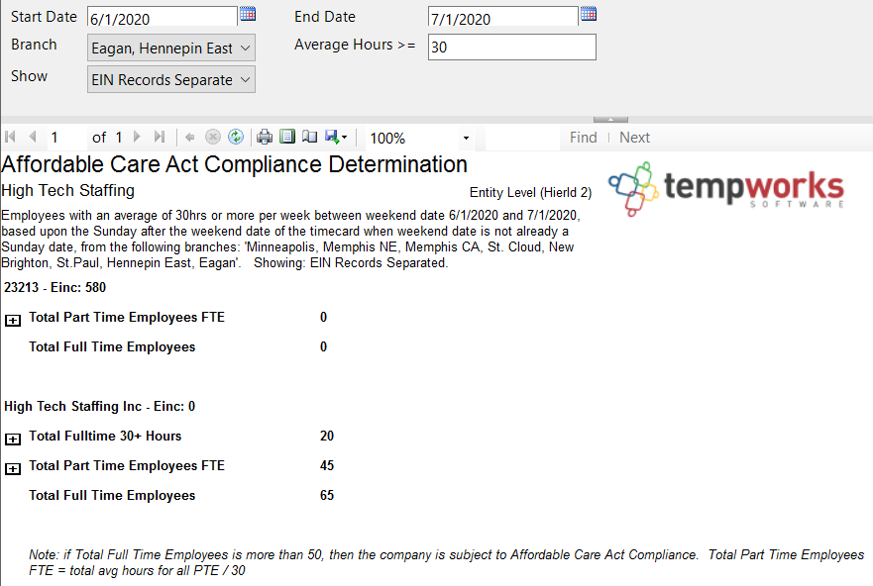Switch to print layout view

tap(287, 137)
